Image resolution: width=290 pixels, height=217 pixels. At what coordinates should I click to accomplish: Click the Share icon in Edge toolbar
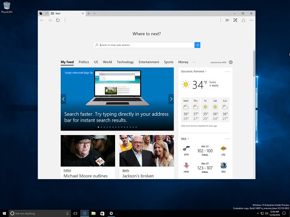[244, 20]
